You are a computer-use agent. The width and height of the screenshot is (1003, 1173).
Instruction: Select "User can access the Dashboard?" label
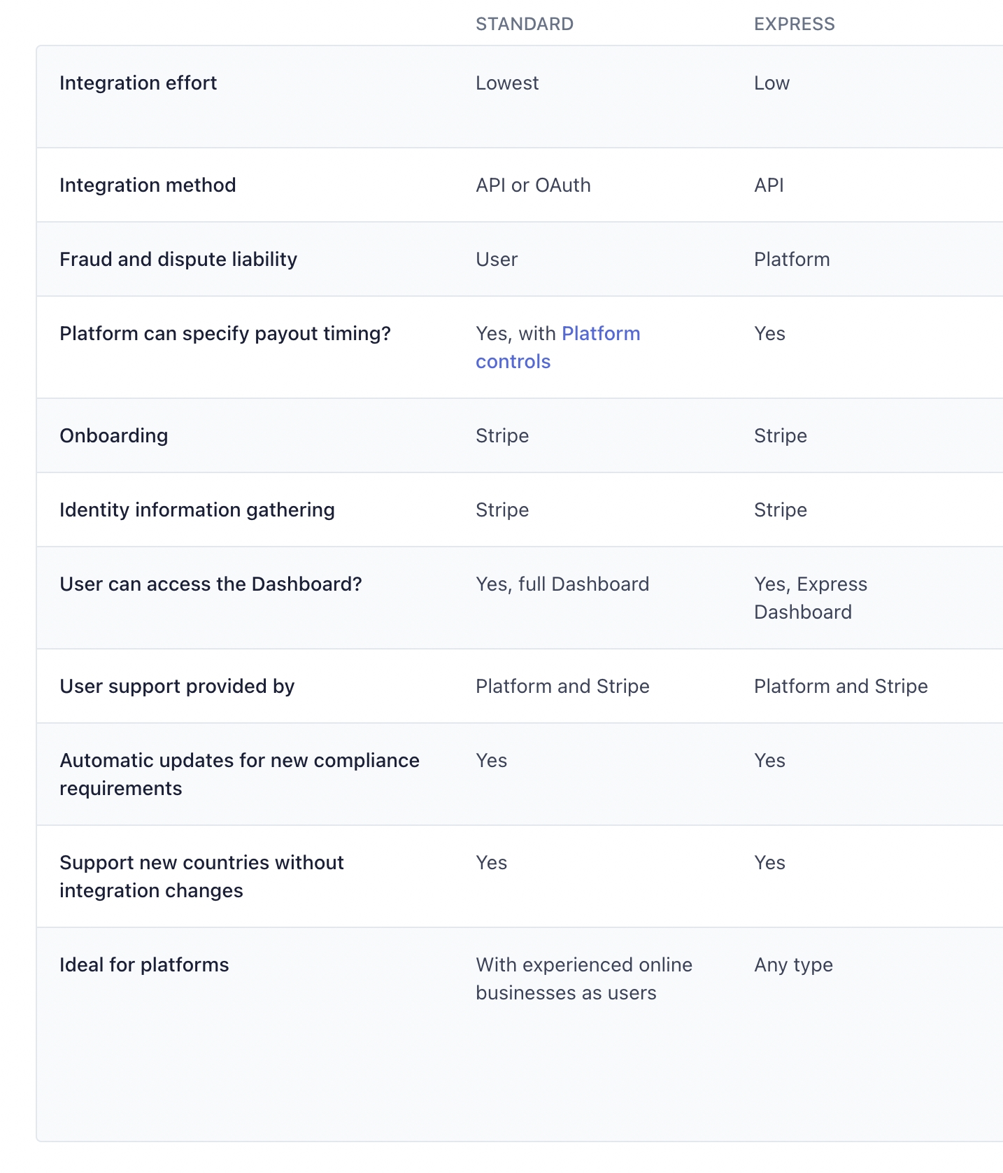coord(211,584)
